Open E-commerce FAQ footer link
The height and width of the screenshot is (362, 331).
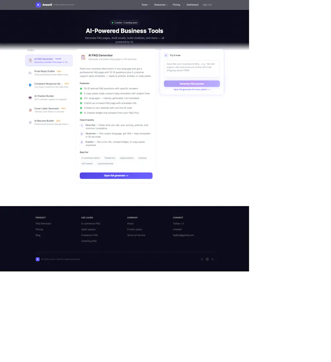[91, 224]
